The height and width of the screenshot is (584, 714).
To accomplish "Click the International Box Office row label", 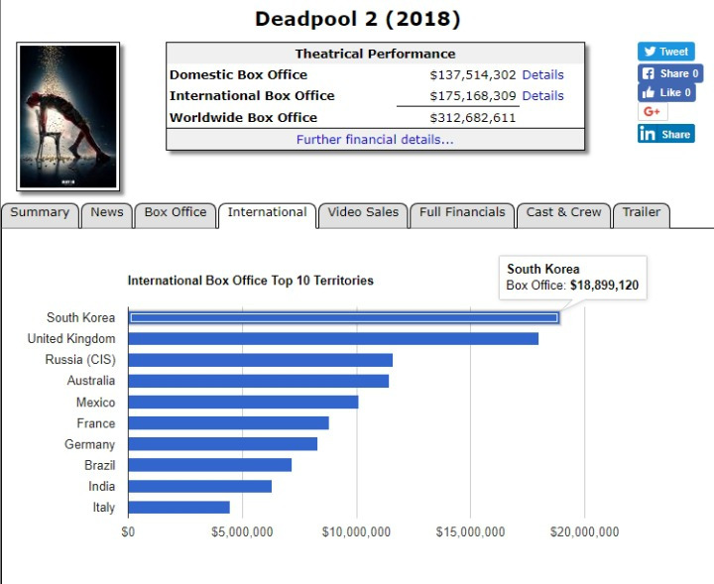I will 252,95.
